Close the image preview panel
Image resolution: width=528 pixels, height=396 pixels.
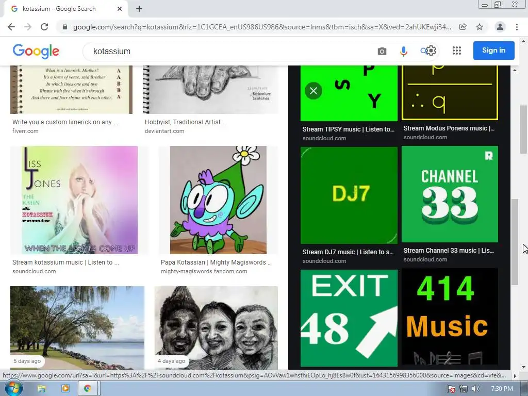(313, 91)
